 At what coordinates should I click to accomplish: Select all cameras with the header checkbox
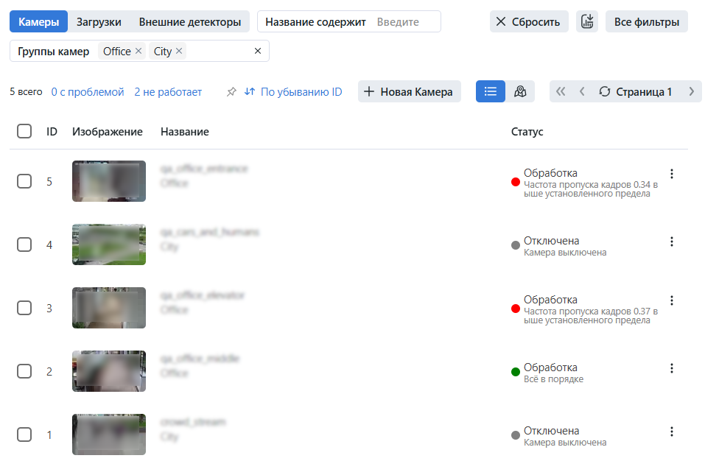(24, 131)
